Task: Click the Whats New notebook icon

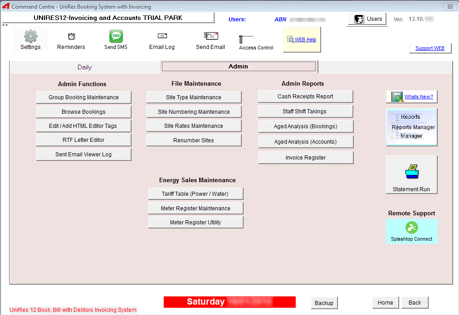Action: pyautogui.click(x=397, y=97)
